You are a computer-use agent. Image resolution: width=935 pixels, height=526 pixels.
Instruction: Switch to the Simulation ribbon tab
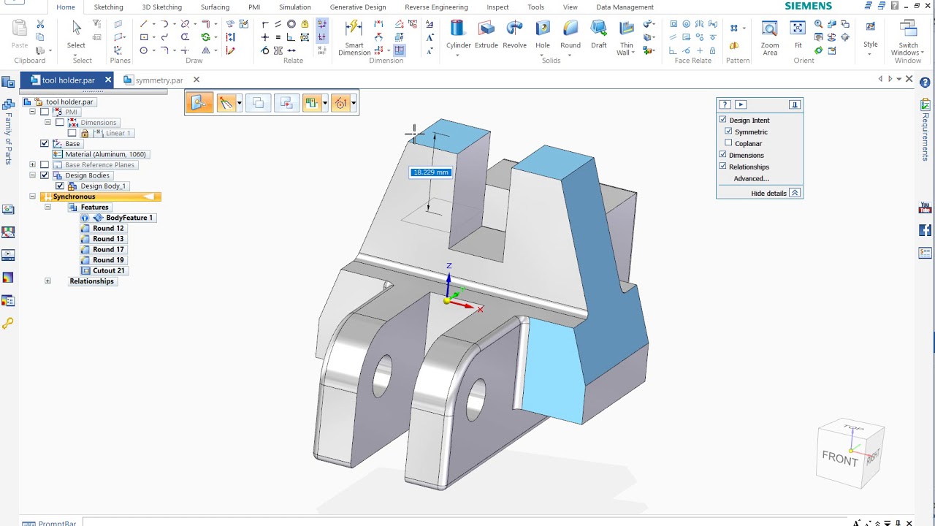(x=294, y=7)
